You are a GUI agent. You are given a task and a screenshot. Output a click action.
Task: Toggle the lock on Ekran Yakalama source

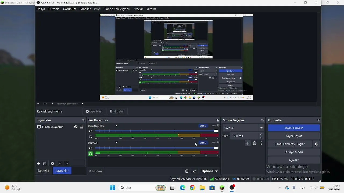click(x=81, y=127)
